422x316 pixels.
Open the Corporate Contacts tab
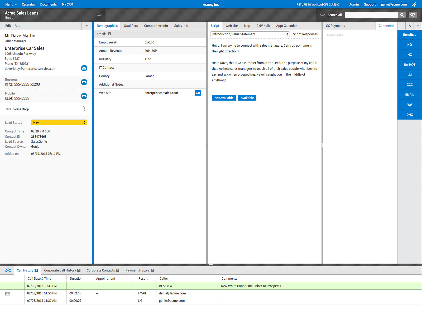tap(101, 270)
